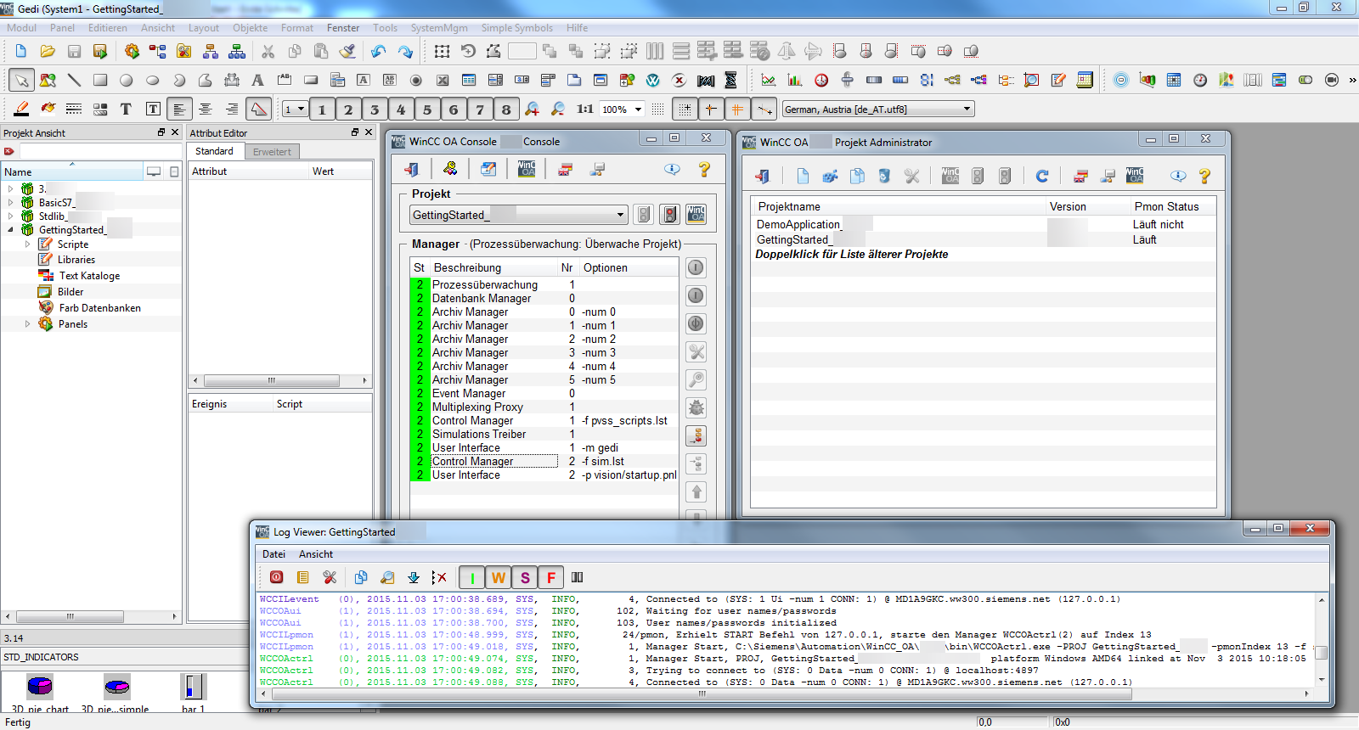The image size is (1359, 730).
Task: Toggle center text alignment button
Action: point(206,109)
